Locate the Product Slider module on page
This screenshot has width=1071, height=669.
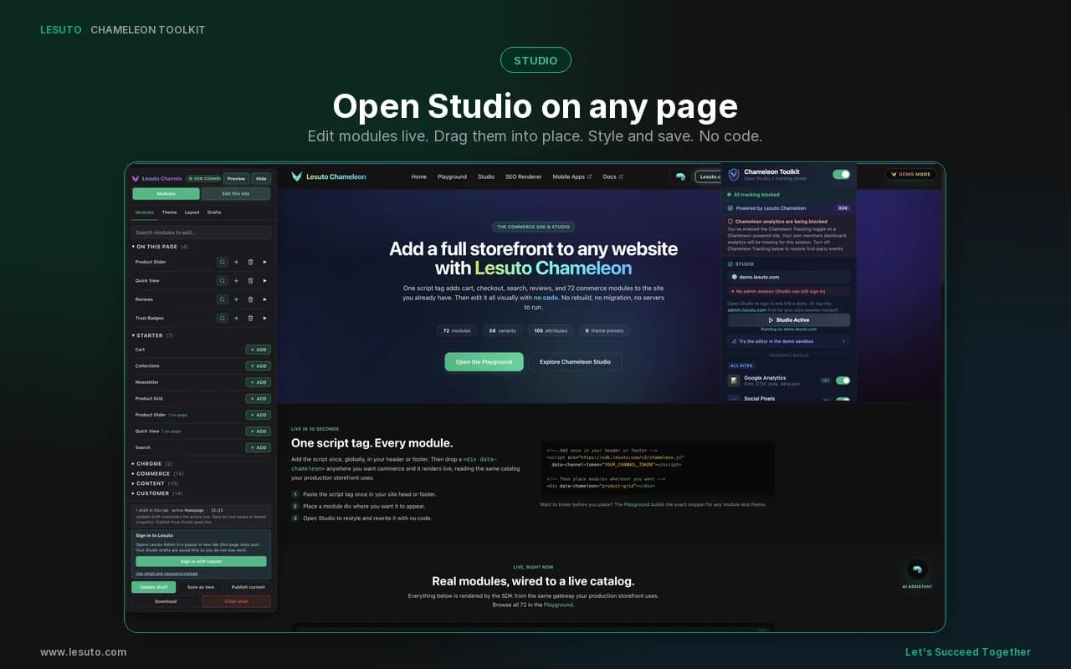point(223,262)
